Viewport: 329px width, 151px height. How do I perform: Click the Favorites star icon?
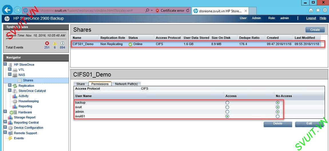pyautogui.click(x=318, y=10)
